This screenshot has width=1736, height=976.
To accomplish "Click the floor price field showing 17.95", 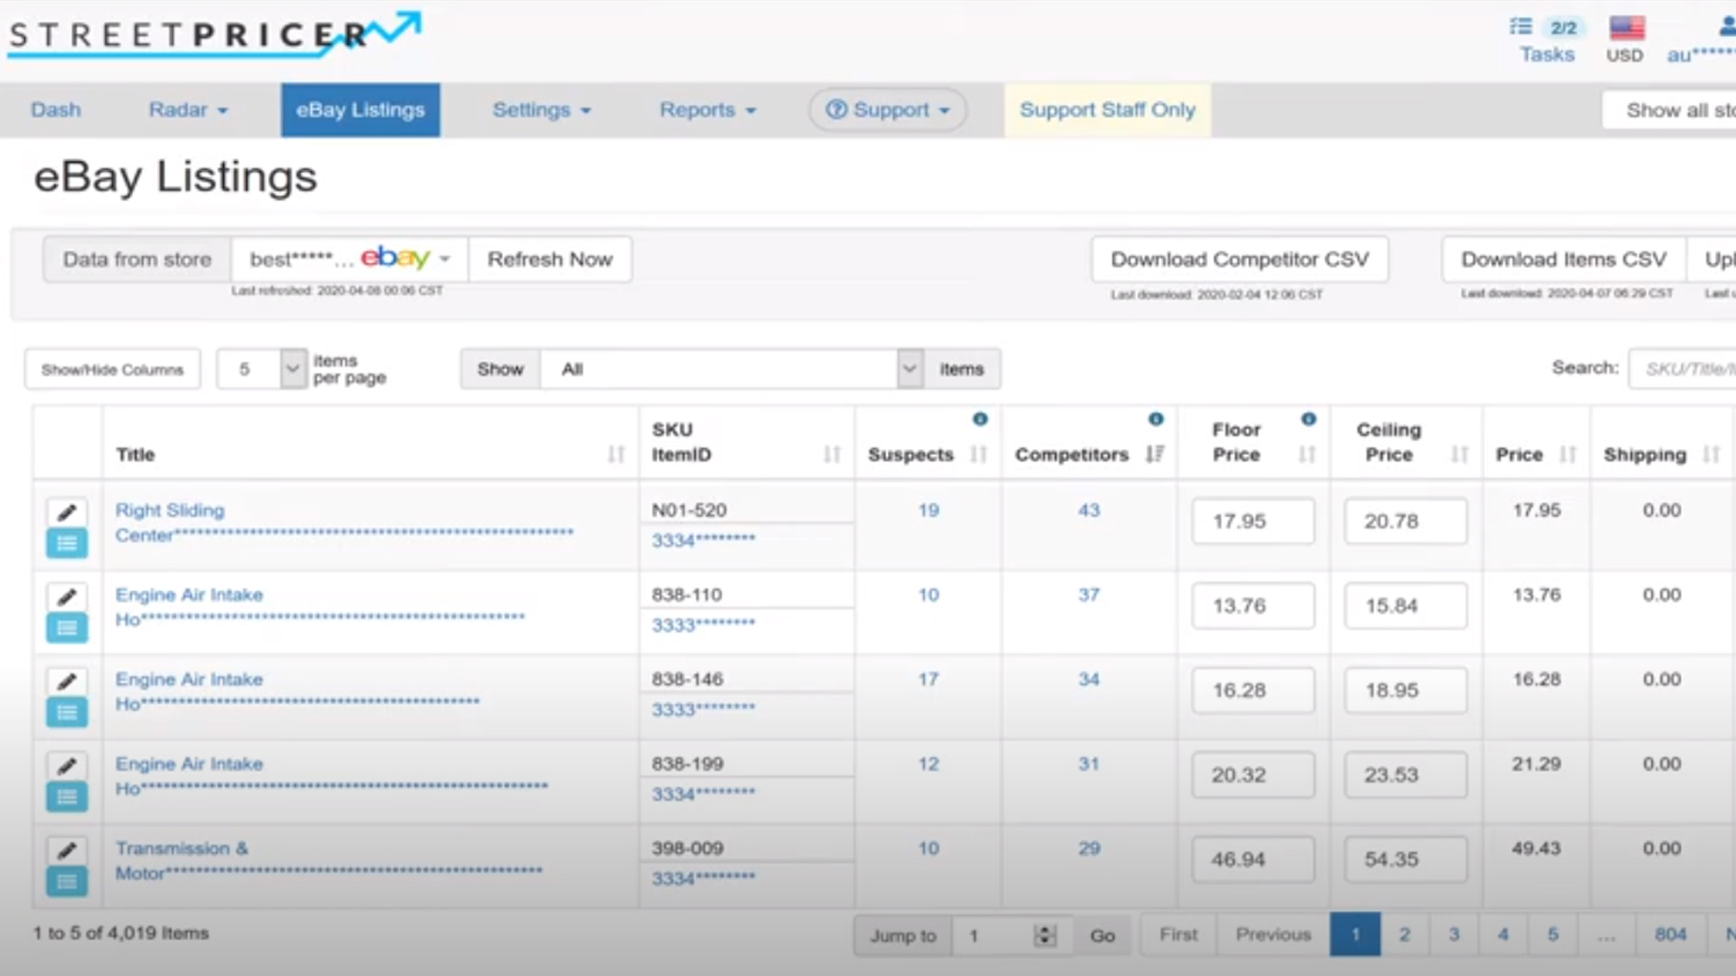I will pyautogui.click(x=1252, y=521).
